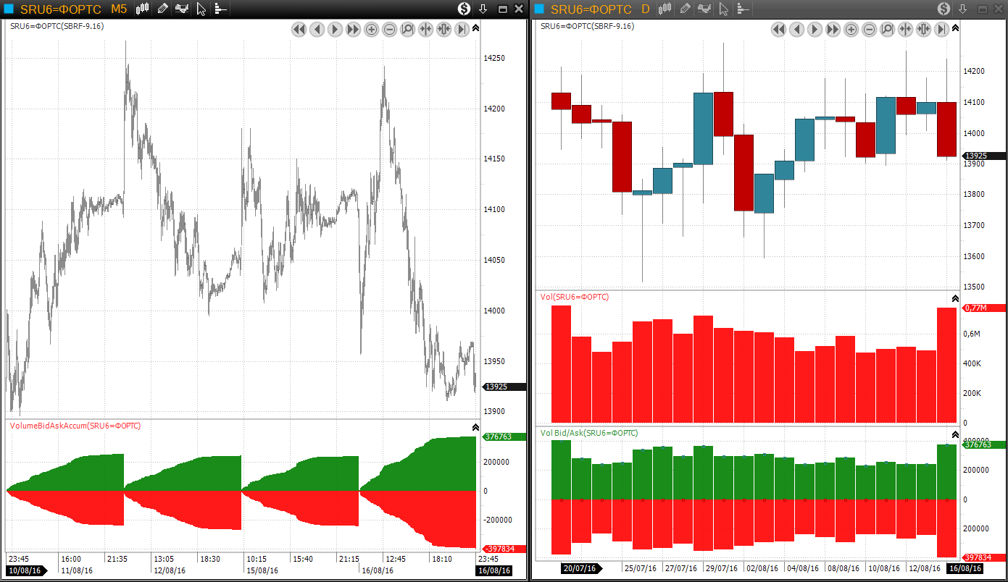Zoom in using plus button on M5 chart
This screenshot has width=1008, height=582.
point(371,30)
